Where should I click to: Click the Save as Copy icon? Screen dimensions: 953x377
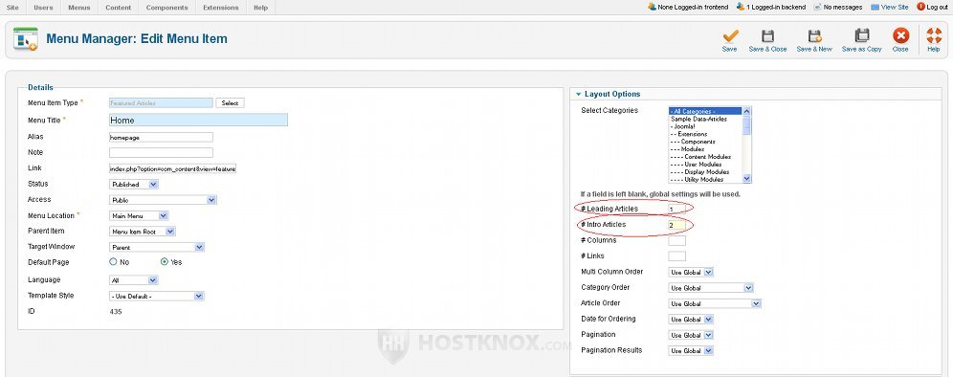[x=861, y=35]
